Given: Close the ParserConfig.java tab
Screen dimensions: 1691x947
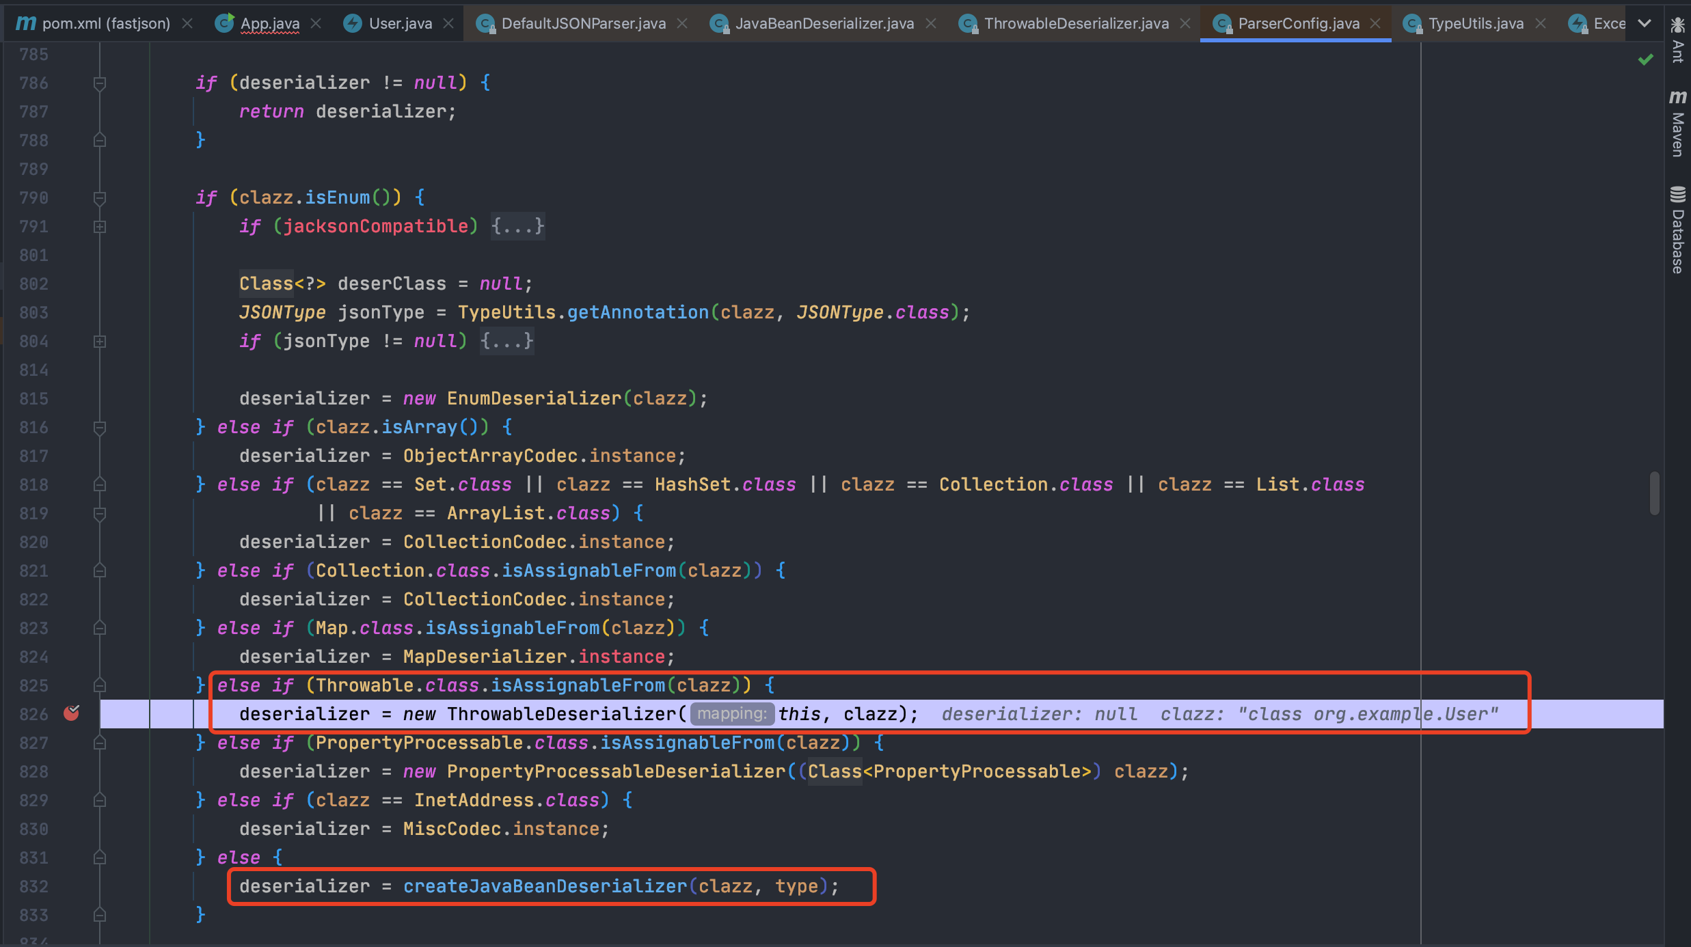Looking at the screenshot, I should point(1375,23).
